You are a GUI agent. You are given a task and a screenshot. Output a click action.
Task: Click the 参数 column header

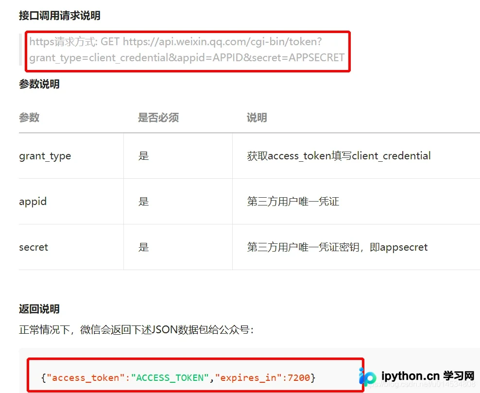29,117
